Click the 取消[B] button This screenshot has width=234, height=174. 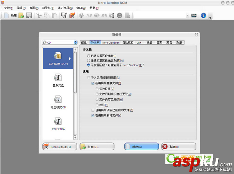point(179,147)
